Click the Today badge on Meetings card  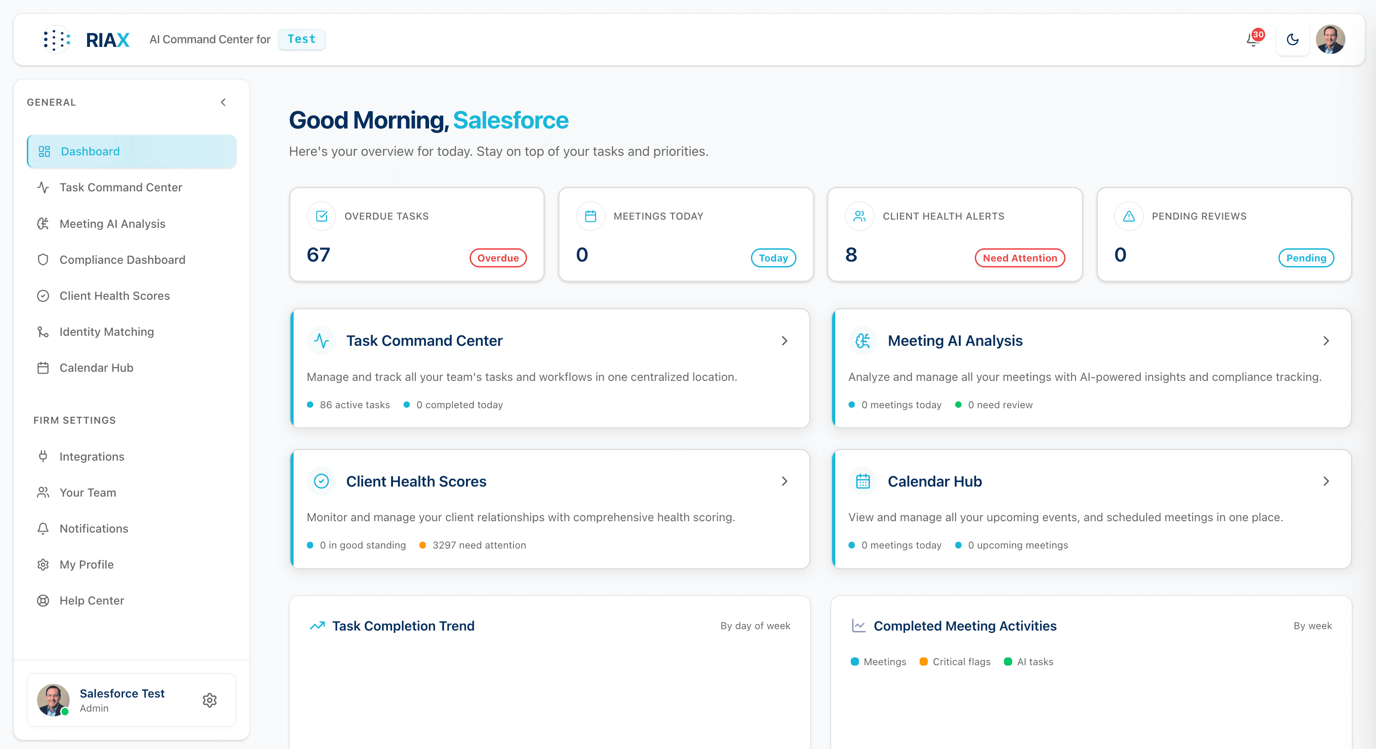pos(773,258)
